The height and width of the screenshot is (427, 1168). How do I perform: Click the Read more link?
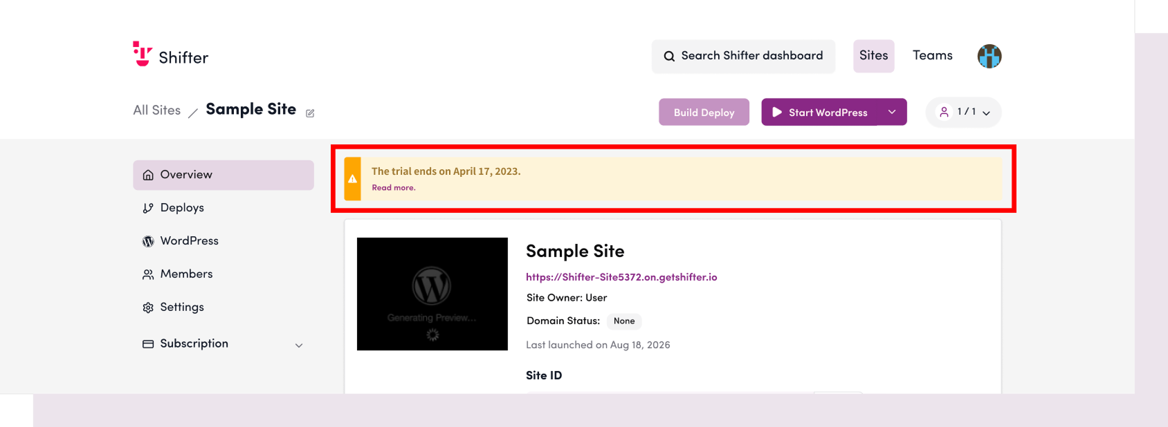394,188
